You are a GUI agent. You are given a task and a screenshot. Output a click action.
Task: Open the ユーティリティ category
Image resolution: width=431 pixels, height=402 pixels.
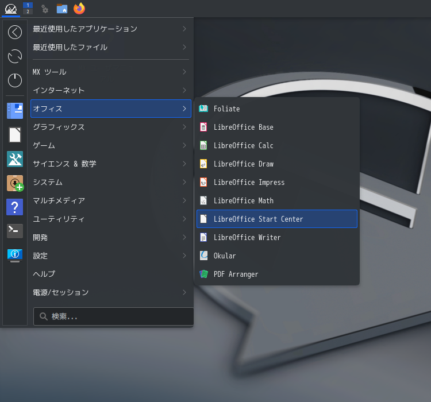pyautogui.click(x=111, y=219)
